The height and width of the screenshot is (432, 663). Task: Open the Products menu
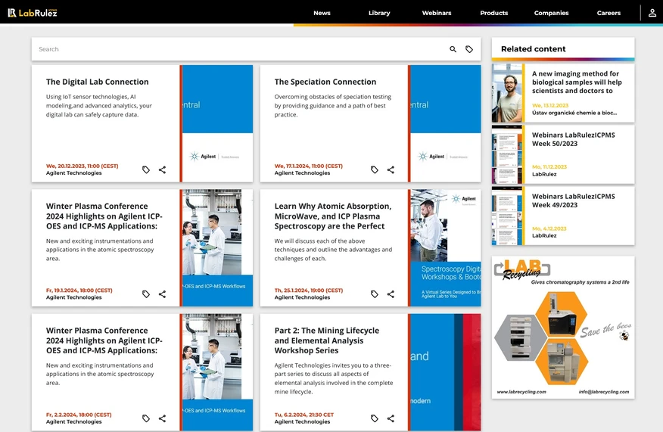[x=494, y=13]
